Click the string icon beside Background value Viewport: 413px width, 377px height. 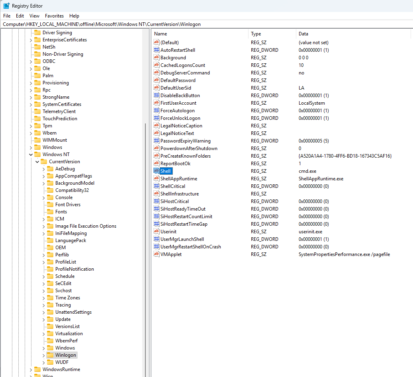pyautogui.click(x=157, y=57)
